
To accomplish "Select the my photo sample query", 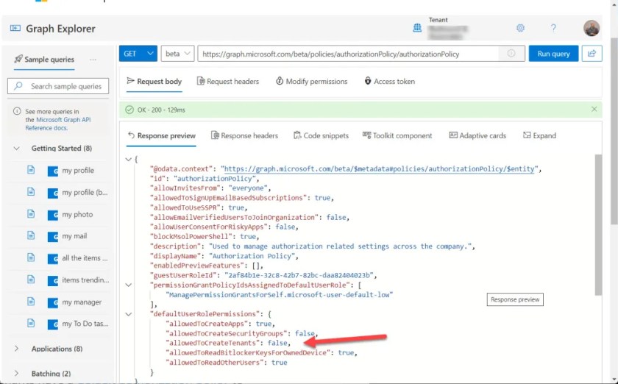I will [x=77, y=215].
